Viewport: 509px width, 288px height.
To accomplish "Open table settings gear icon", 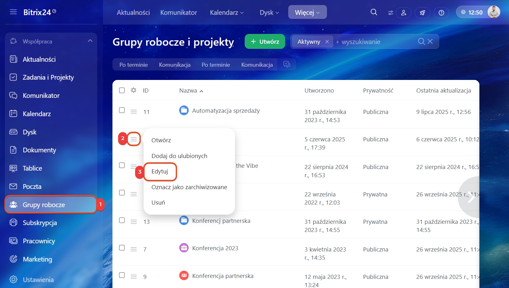I will [x=134, y=90].
